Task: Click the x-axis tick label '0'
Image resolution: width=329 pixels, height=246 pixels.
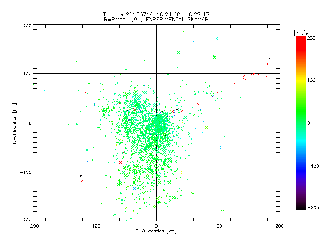Action: coord(156,226)
